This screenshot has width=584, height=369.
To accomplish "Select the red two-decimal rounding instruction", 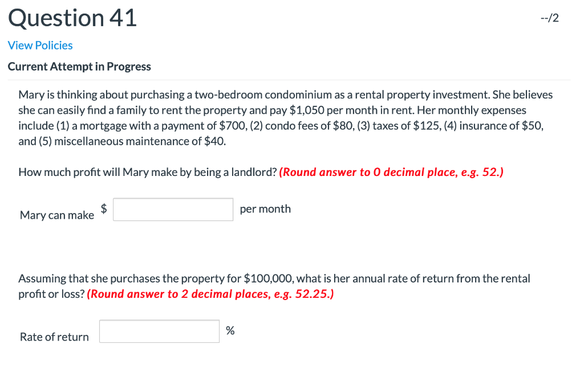I will click(209, 294).
